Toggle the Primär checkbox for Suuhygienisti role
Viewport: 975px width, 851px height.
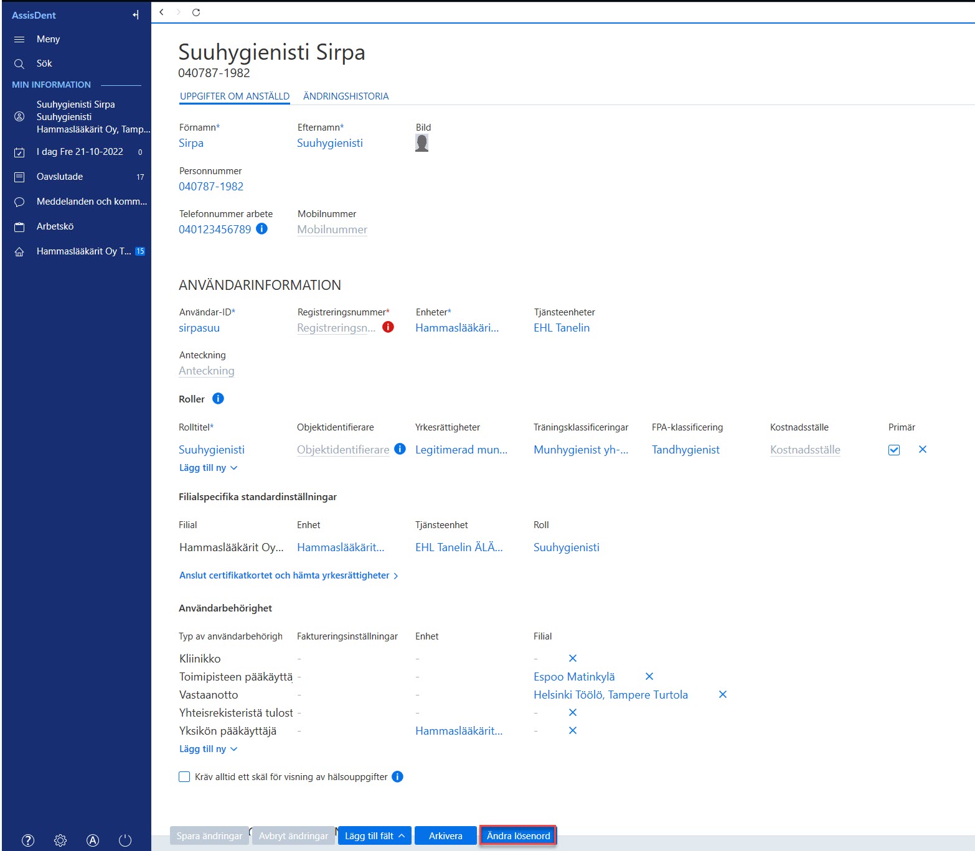pos(894,450)
